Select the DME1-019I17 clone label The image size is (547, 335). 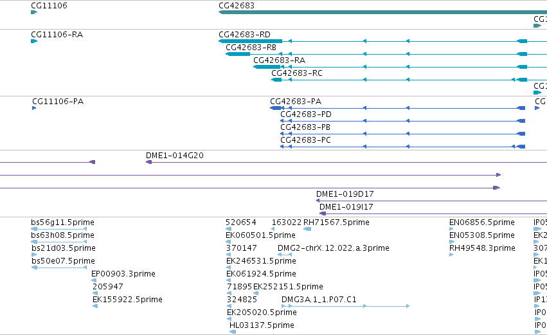tap(346, 207)
